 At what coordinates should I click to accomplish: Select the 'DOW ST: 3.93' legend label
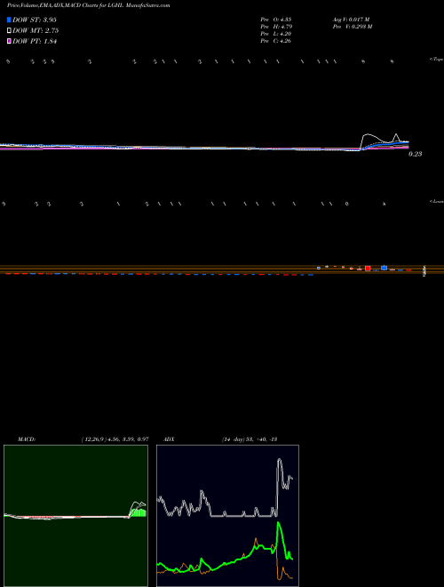click(35, 20)
